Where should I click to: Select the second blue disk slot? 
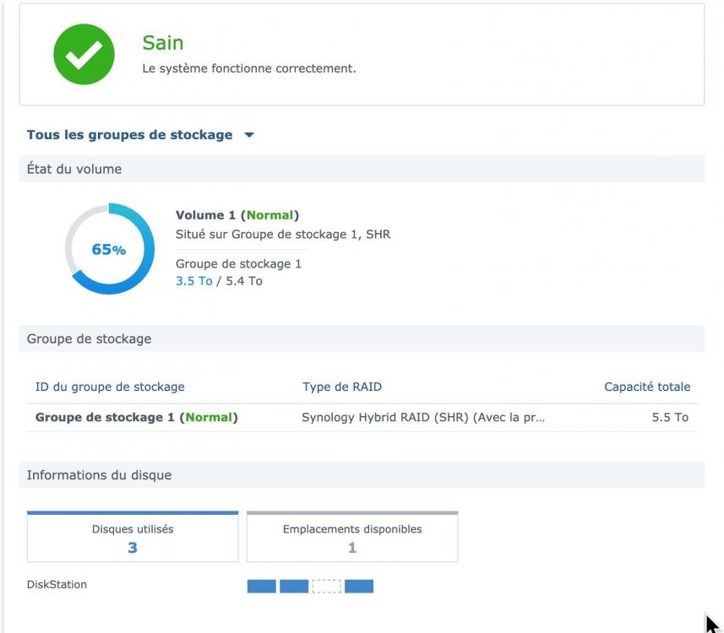pyautogui.click(x=294, y=586)
